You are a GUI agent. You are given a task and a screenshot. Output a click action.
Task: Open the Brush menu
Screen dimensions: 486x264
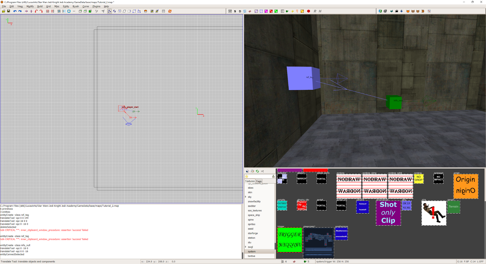(x=76, y=6)
